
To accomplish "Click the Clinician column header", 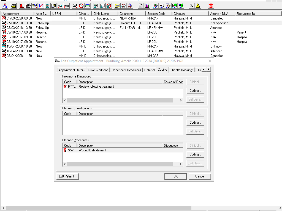I will [x=190, y=14].
